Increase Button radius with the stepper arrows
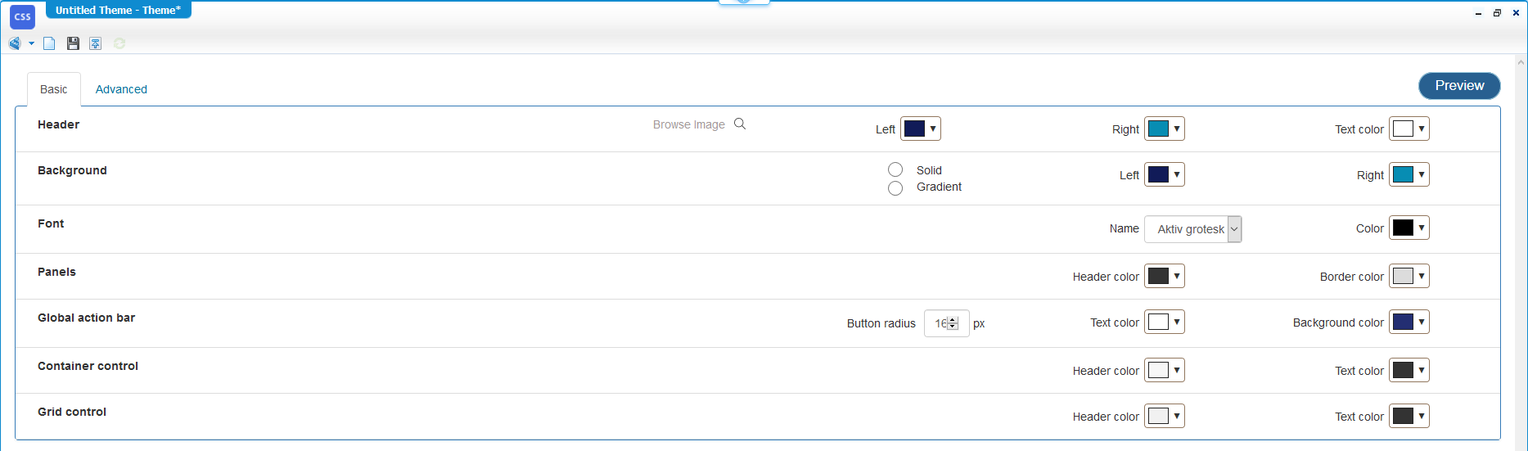The image size is (1528, 451). click(x=953, y=320)
